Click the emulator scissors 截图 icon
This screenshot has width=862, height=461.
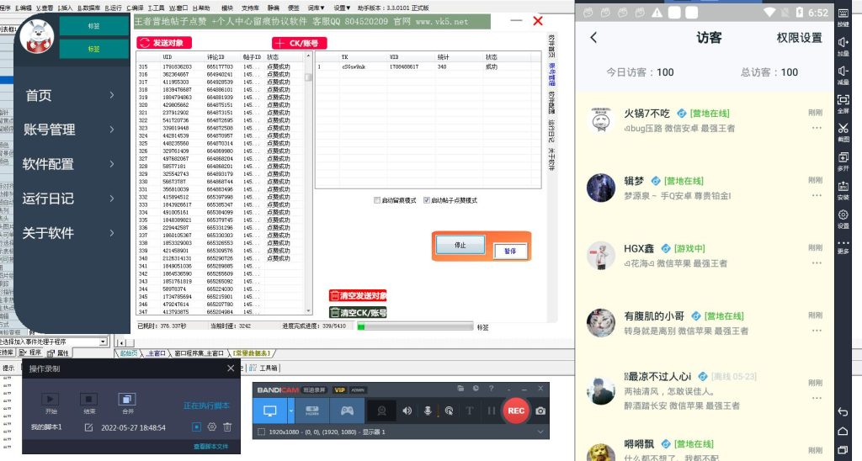pyautogui.click(x=843, y=129)
